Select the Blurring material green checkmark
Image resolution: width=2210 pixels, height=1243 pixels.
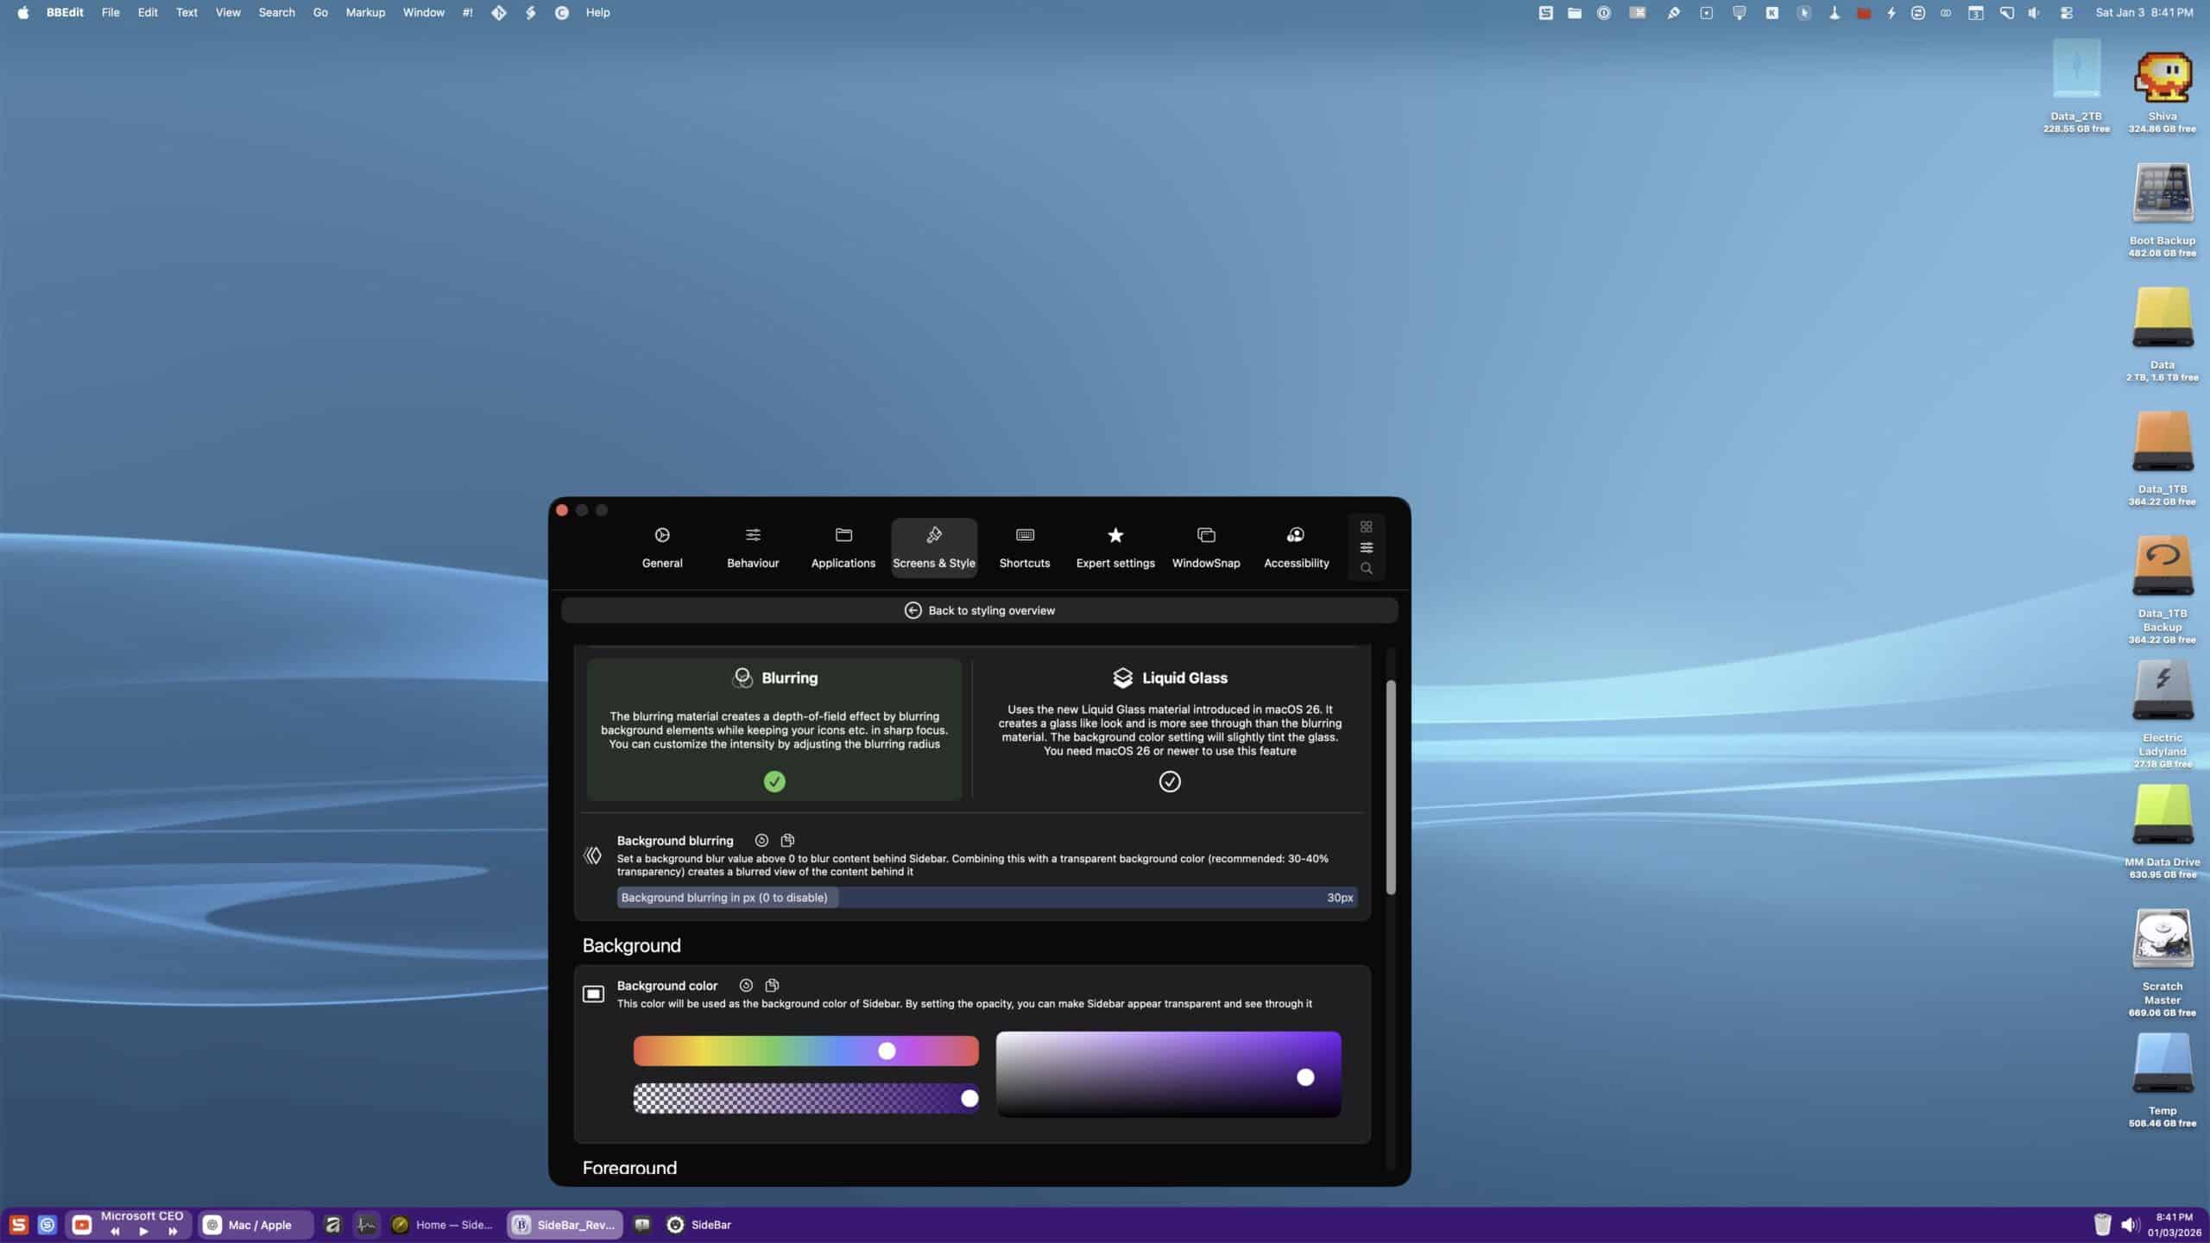(774, 781)
